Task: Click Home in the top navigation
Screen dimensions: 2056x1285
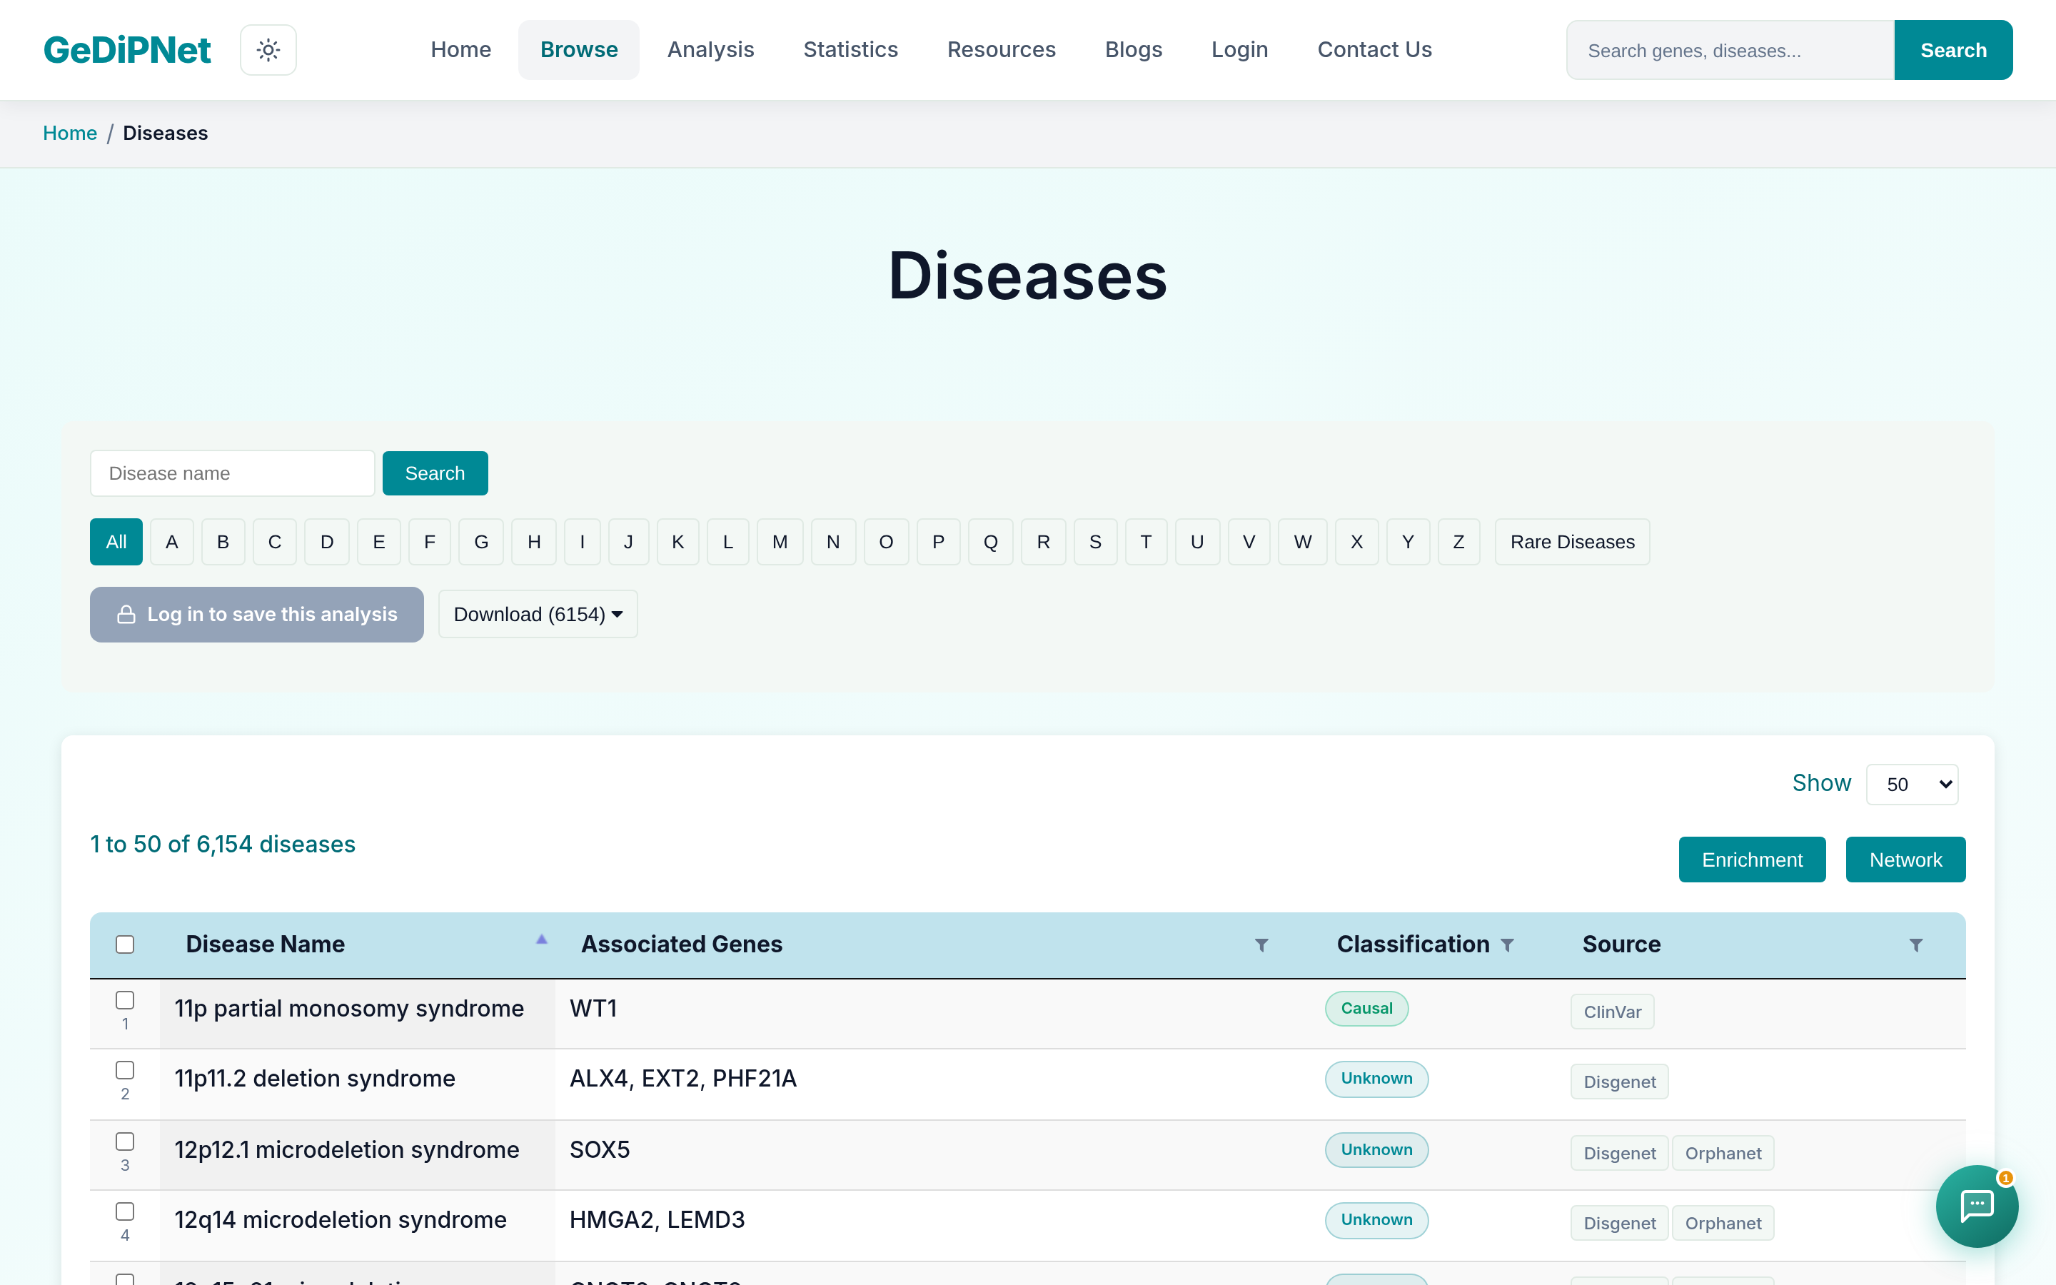Action: pos(460,50)
